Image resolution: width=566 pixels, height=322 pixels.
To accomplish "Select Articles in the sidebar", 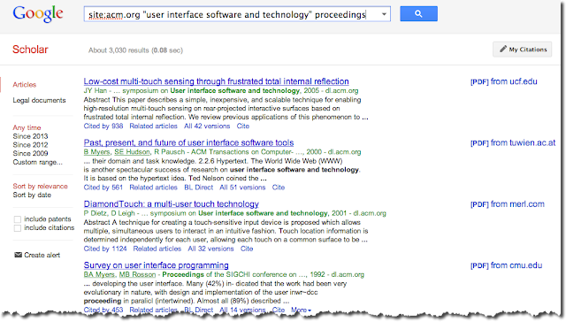I will coord(25,84).
